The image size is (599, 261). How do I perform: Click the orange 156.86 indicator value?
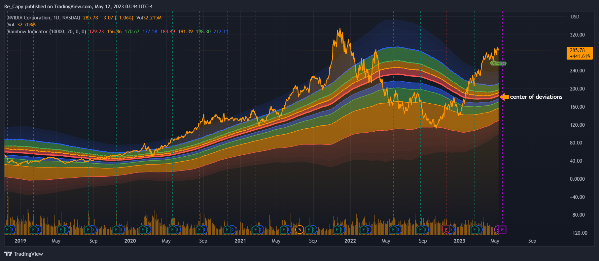(x=114, y=32)
